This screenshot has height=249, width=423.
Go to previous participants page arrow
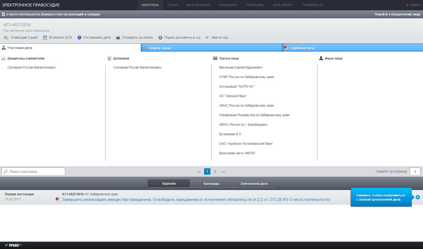tap(199, 171)
